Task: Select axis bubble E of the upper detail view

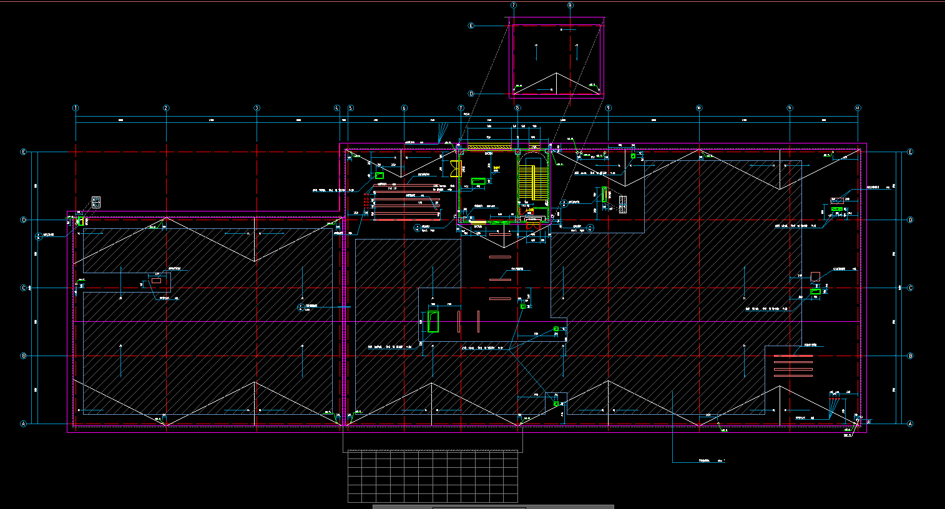Action: pyautogui.click(x=471, y=26)
